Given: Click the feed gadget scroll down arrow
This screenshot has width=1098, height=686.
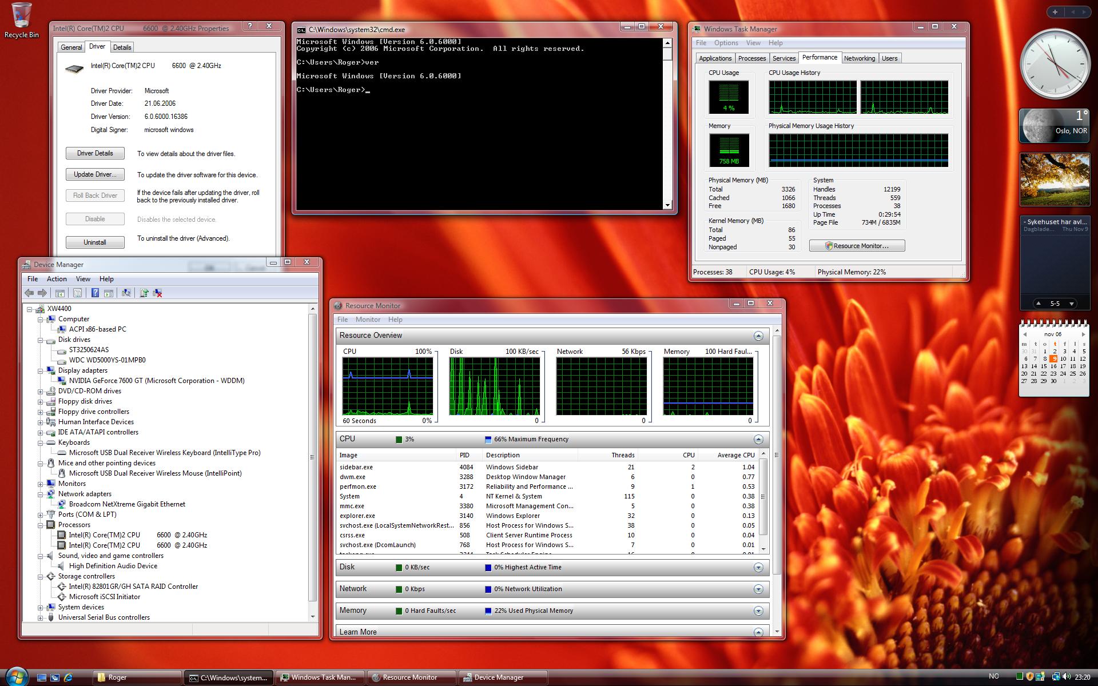Looking at the screenshot, I should [1071, 304].
